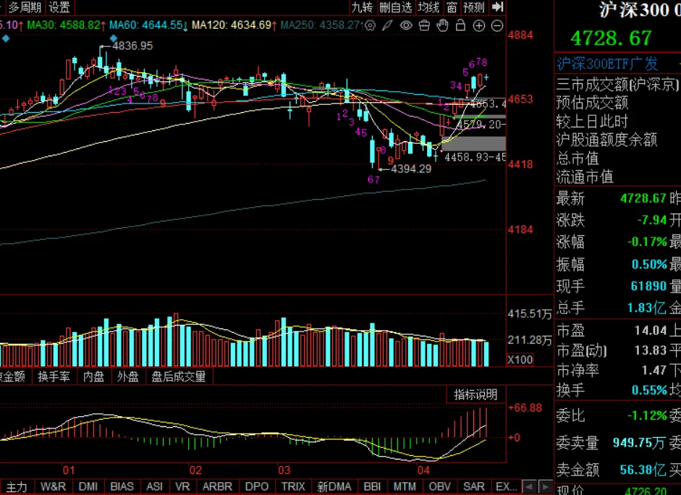Toggle the eye visibility icon in chart toolbar
This screenshot has width=681, height=495.
pos(406,25)
